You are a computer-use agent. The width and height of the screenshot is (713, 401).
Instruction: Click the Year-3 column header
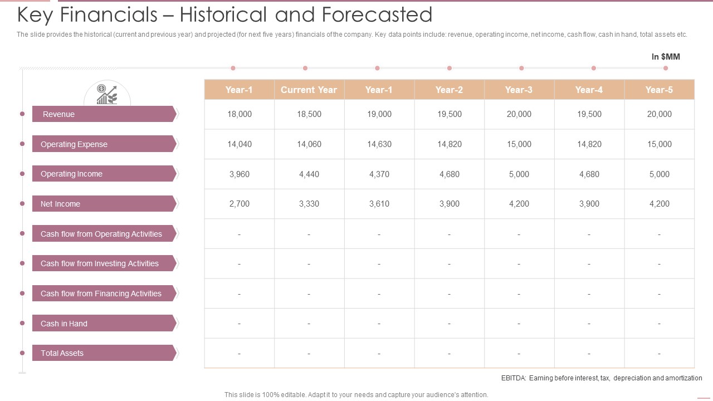519,90
